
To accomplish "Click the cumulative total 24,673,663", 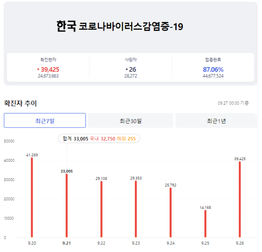I will tap(48, 76).
